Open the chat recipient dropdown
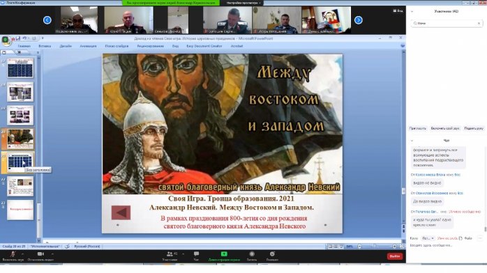 click(428, 238)
